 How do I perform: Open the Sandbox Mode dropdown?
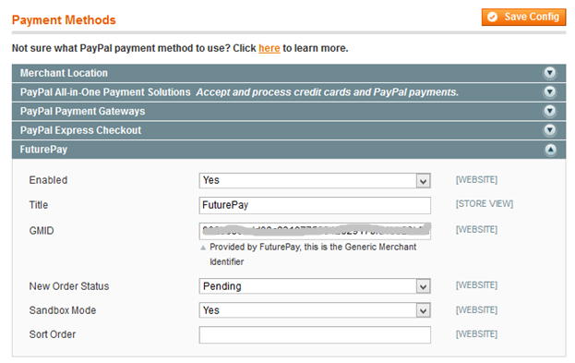tap(315, 310)
